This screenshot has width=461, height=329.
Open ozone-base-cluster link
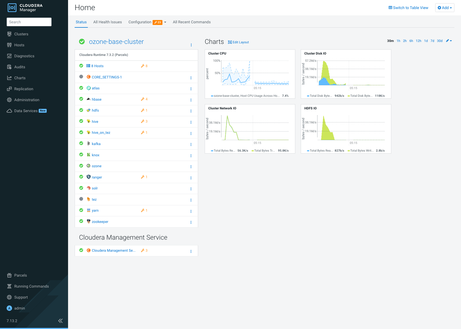click(x=116, y=42)
